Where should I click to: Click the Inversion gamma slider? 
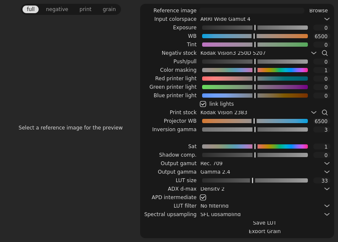point(255,129)
